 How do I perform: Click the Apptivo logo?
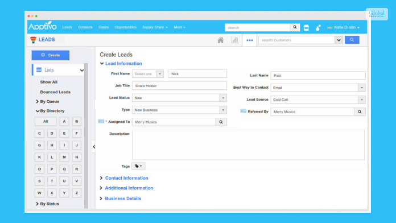(43, 26)
